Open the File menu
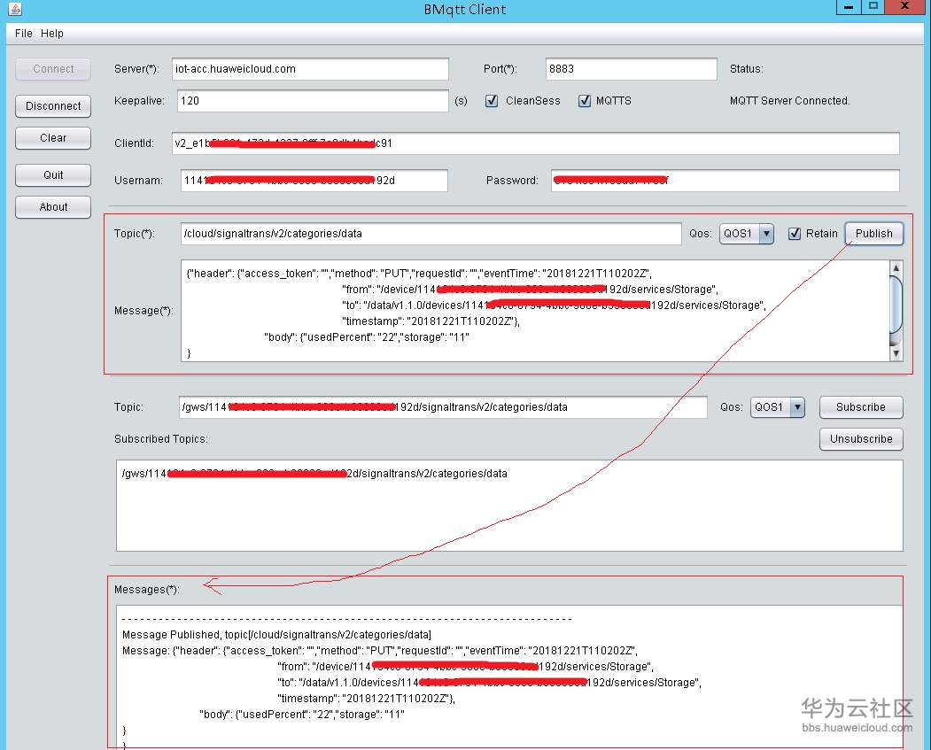Screen dimensions: 931x750 click(24, 34)
